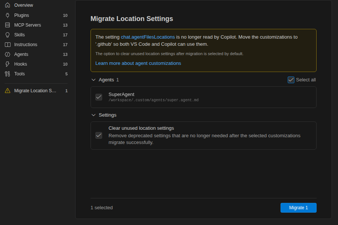Select Skills in the sidebar
338x225 pixels.
[36, 35]
